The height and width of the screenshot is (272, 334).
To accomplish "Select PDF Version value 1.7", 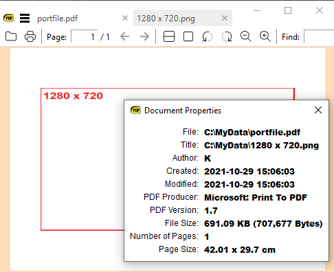I will tap(211, 211).
